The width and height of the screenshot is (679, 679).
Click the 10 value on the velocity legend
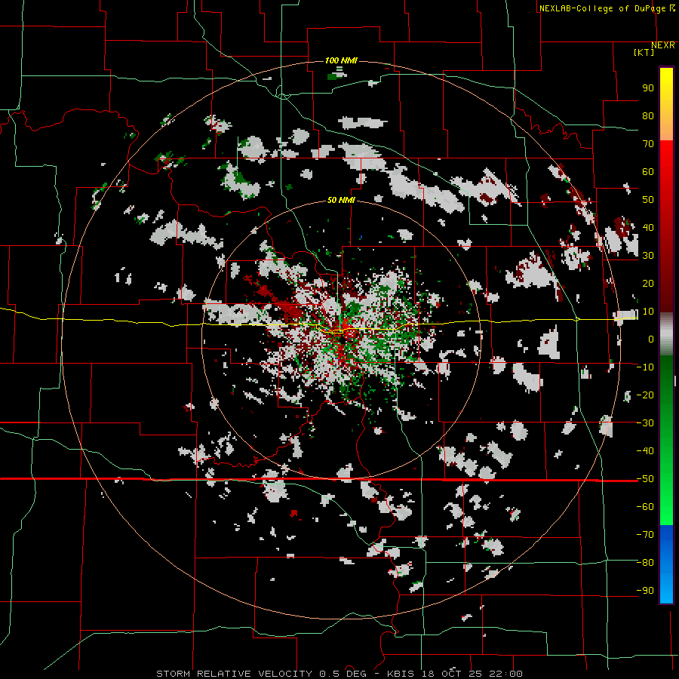point(648,312)
